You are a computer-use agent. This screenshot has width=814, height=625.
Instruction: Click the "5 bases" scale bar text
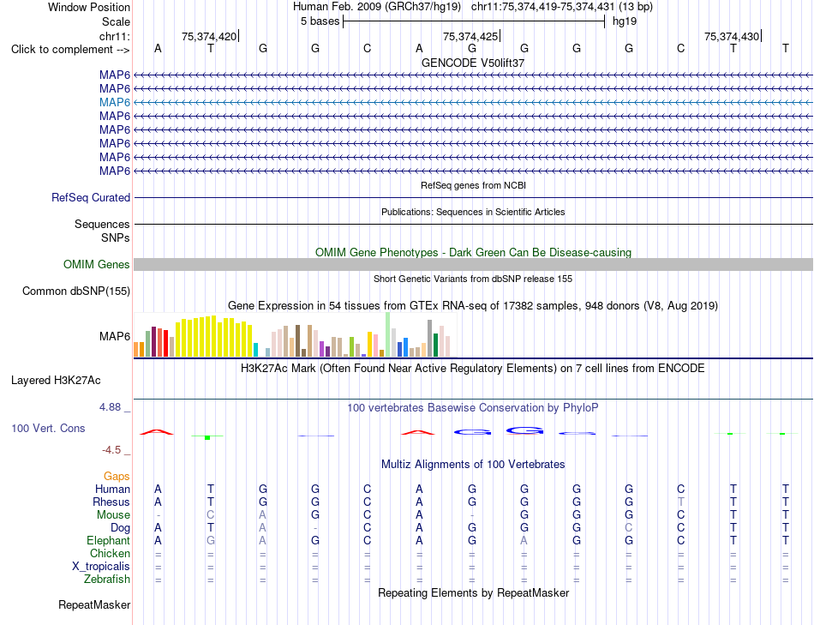coord(320,21)
